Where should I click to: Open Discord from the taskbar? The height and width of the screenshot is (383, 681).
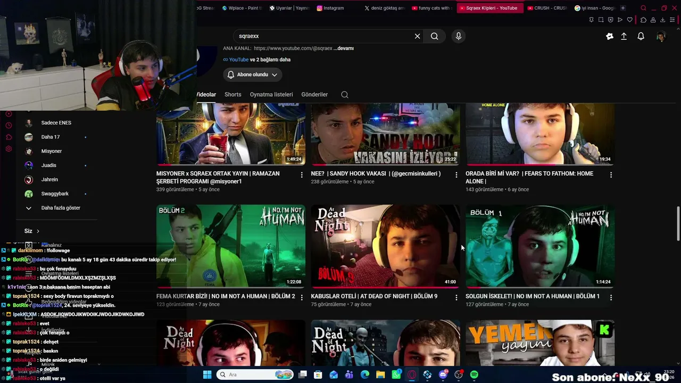(x=443, y=374)
